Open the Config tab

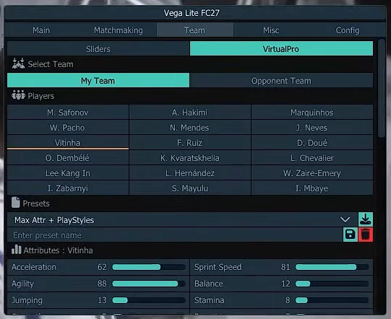click(348, 30)
